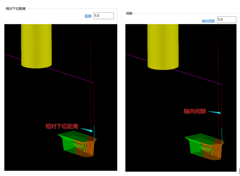Click the right preview image of 轴向间隙
Image resolution: width=240 pixels, height=176 pixels.
point(181,98)
